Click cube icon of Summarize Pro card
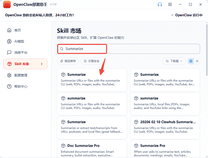This screenshot has width=208, height=158. click(x=136, y=145)
